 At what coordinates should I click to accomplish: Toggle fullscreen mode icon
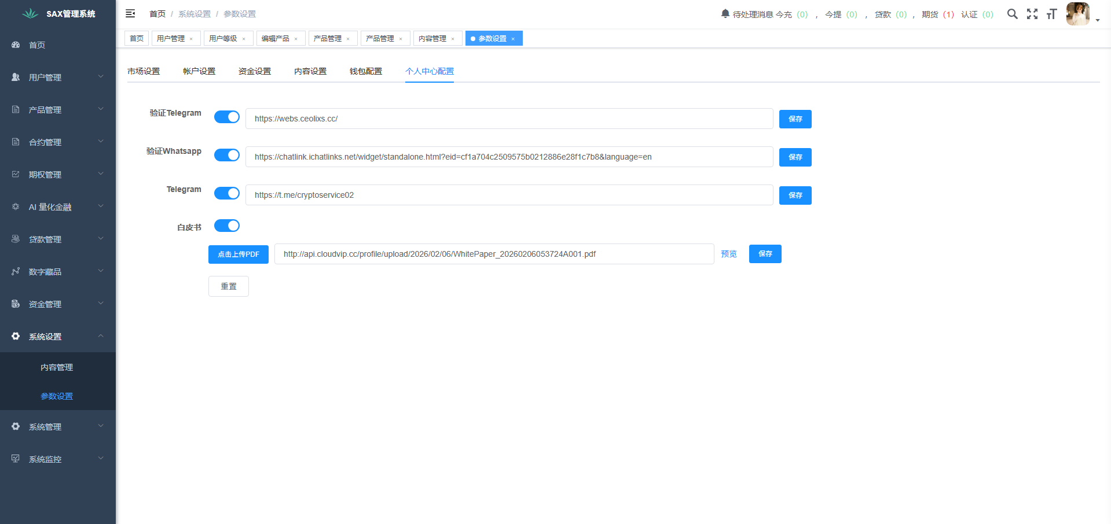[x=1032, y=14]
